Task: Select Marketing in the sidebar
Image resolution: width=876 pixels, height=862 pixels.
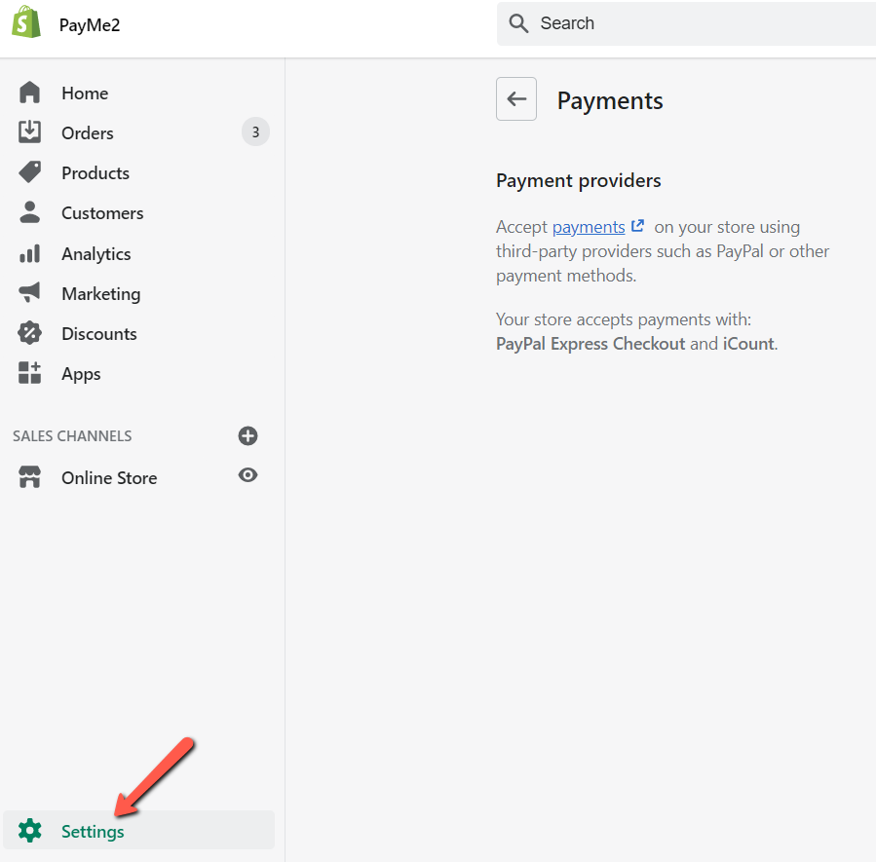Action: (100, 294)
